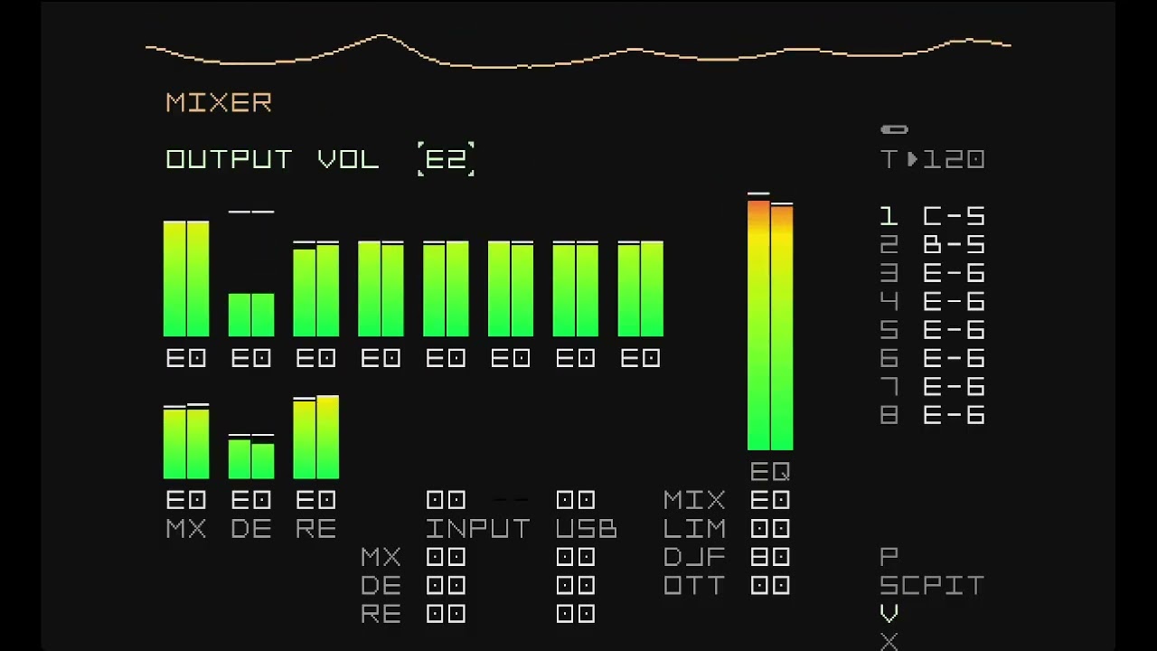The image size is (1157, 651).
Task: Go to project view P in navigation map
Action: pyautogui.click(x=889, y=557)
